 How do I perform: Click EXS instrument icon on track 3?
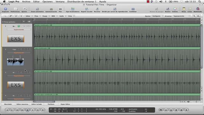(16, 85)
